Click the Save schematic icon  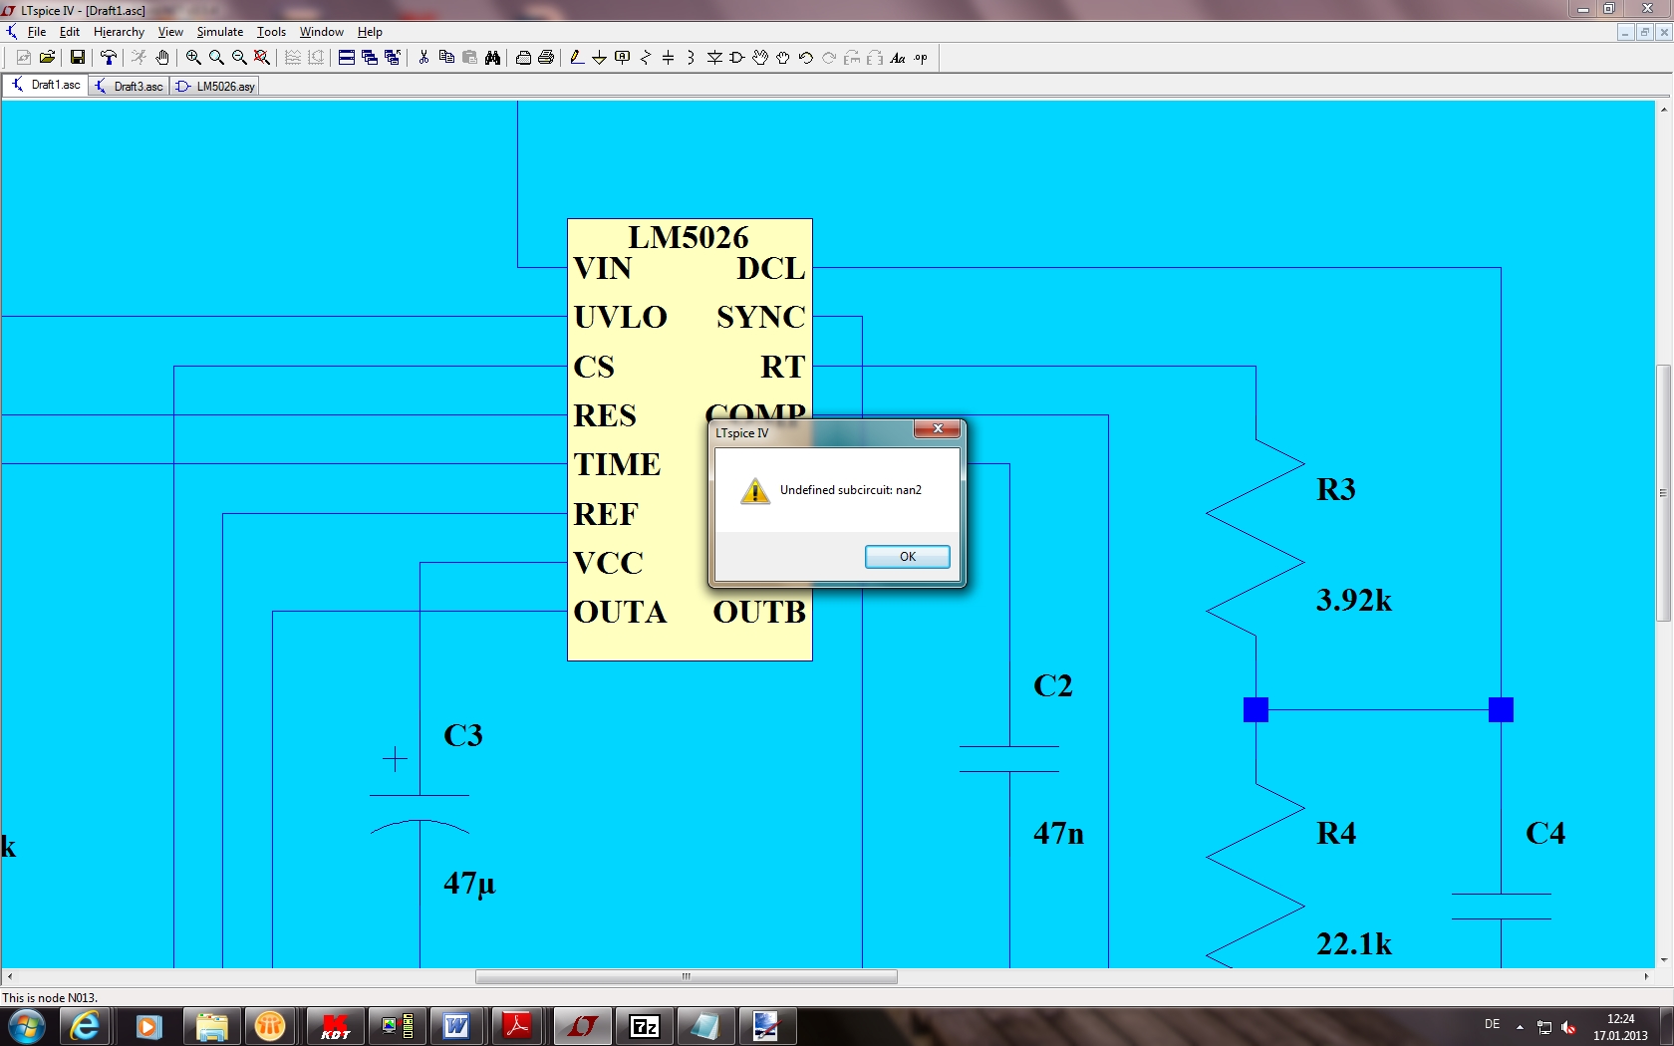pos(77,58)
